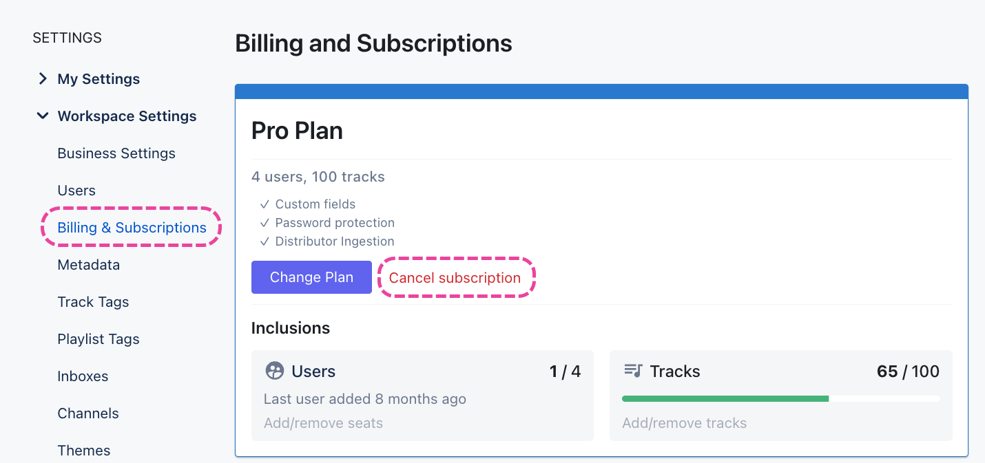Screen dimensions: 985x463
Task: Navigate to Track Tags
Action: (x=93, y=302)
